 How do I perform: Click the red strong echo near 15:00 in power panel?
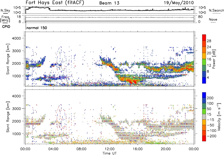click(x=132, y=82)
